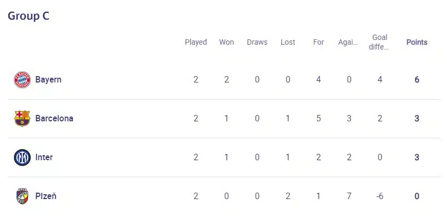Open the Plzeň team link

tap(46, 196)
